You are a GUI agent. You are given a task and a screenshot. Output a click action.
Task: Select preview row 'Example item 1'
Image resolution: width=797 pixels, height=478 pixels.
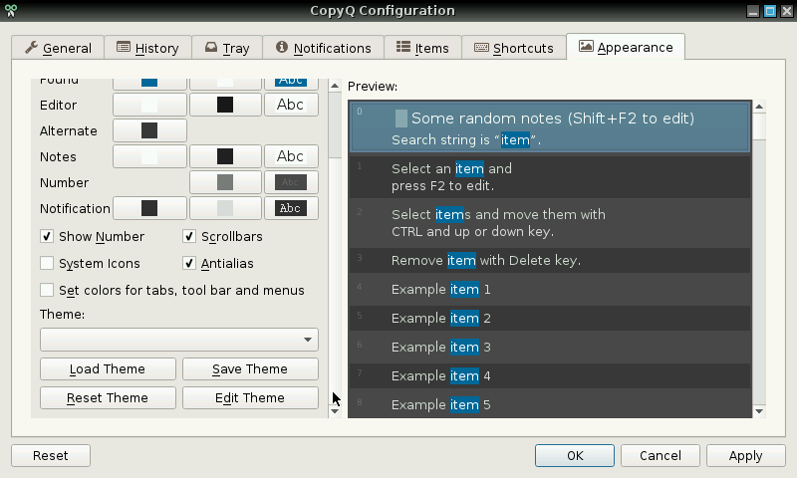(550, 290)
